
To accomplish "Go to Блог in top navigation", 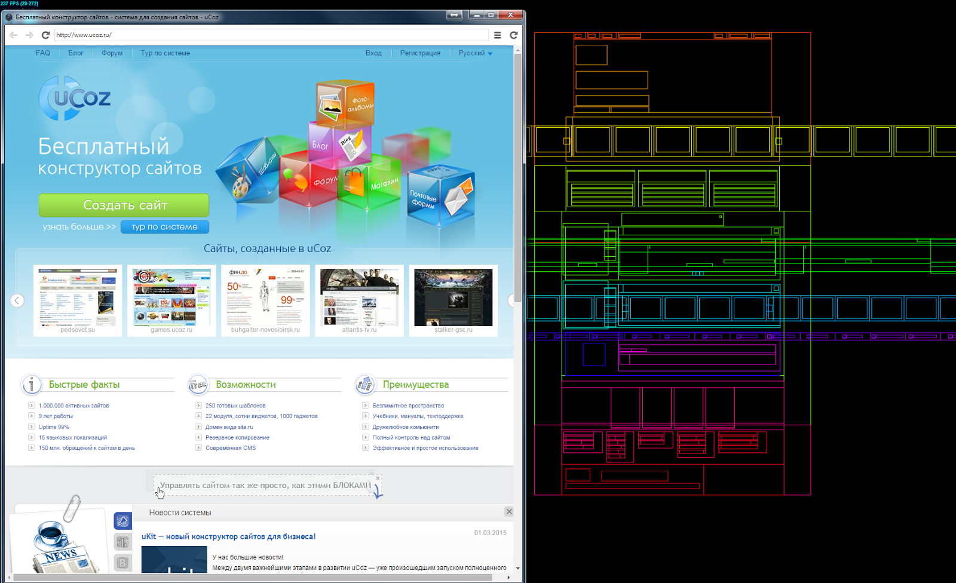I will click(76, 53).
